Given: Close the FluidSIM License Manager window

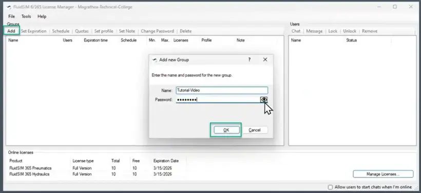Looking at the screenshot, I should click(x=411, y=7).
